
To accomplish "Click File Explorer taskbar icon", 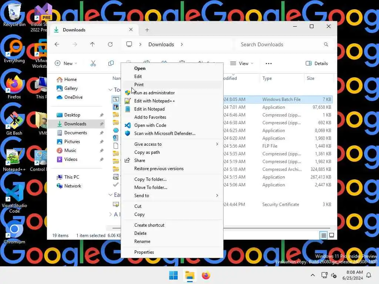I will (x=190, y=275).
